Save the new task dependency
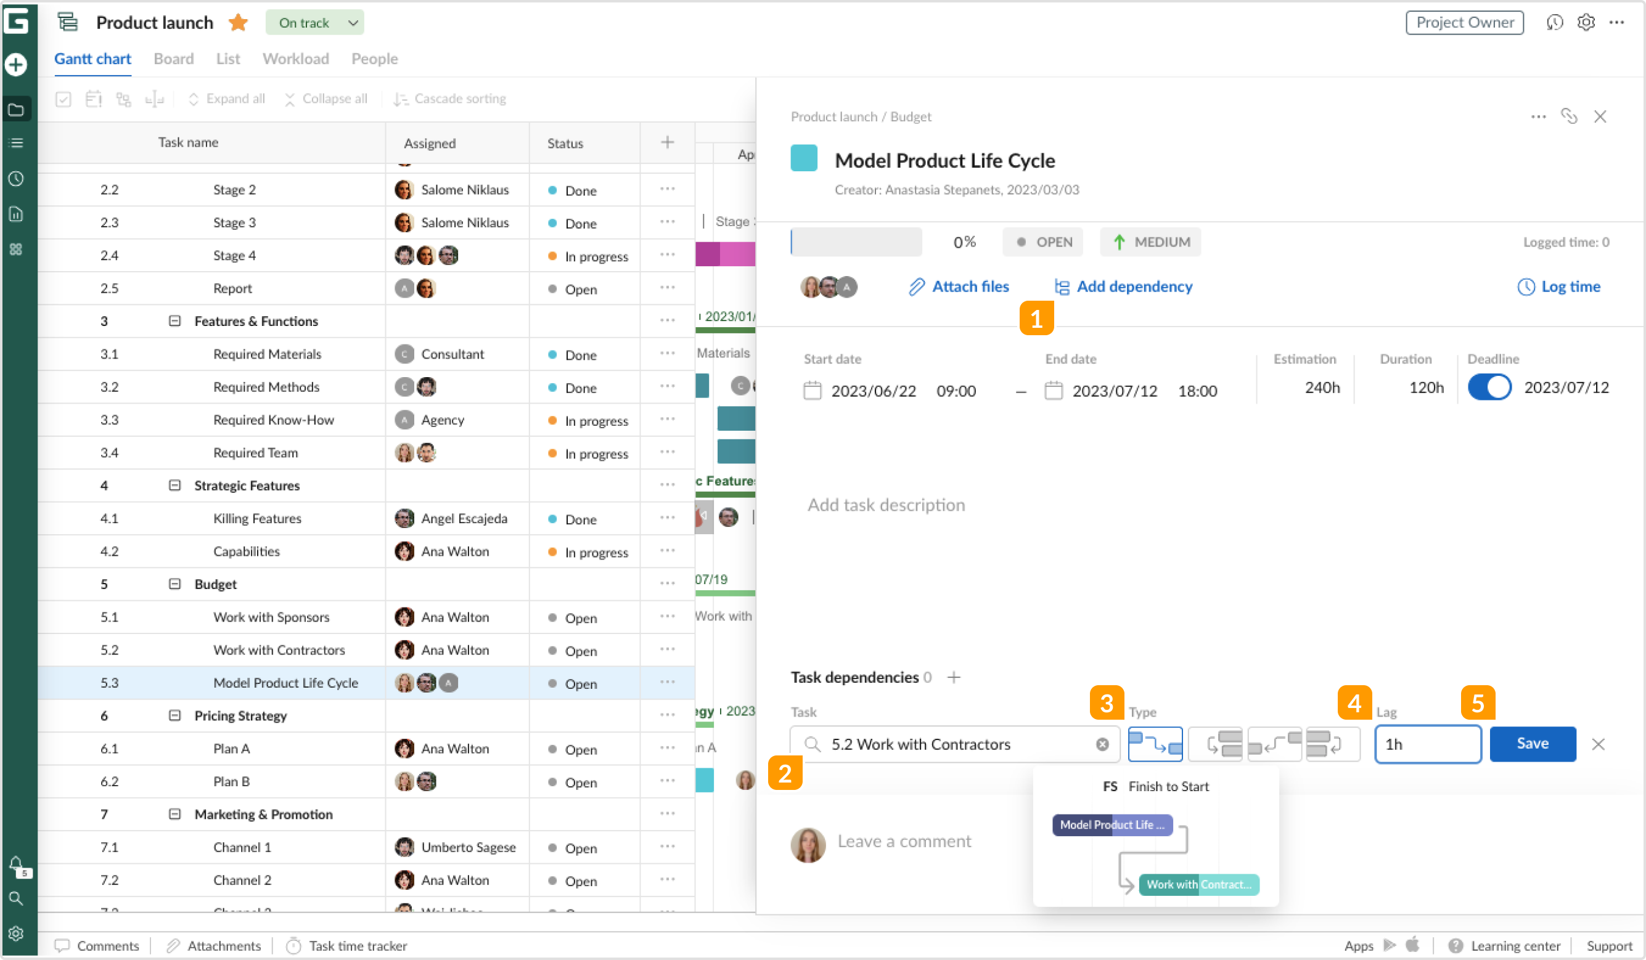The width and height of the screenshot is (1646, 960). tap(1533, 744)
